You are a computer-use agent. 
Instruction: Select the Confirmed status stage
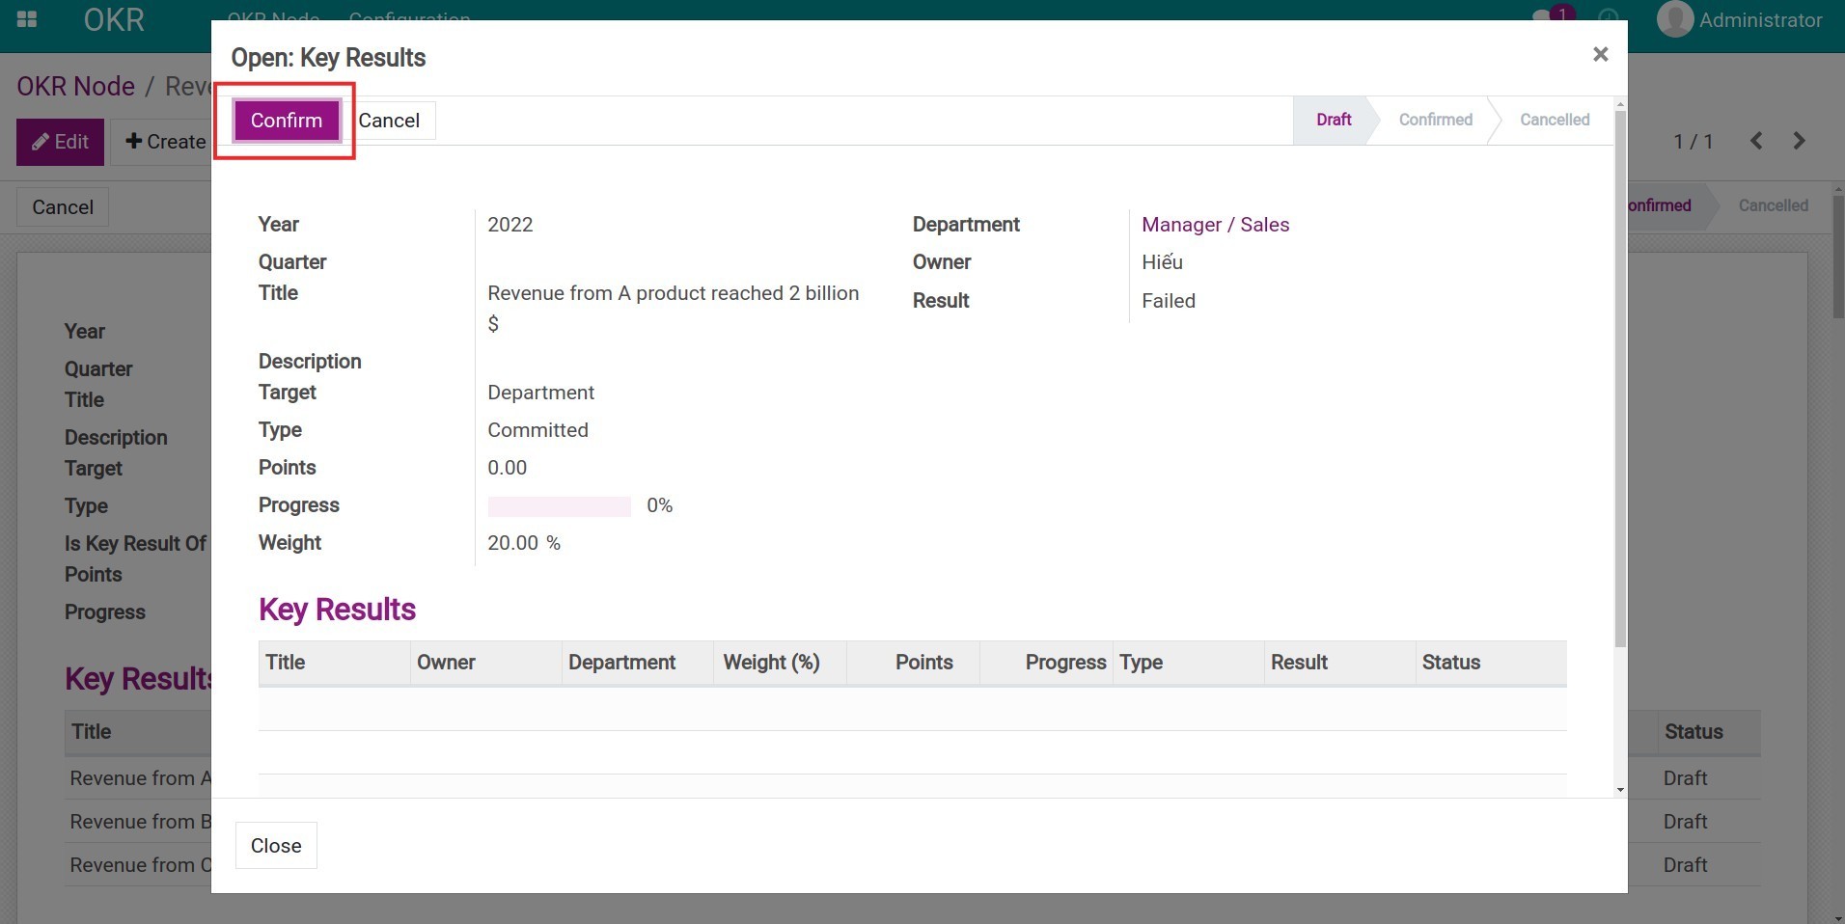coord(1435,120)
